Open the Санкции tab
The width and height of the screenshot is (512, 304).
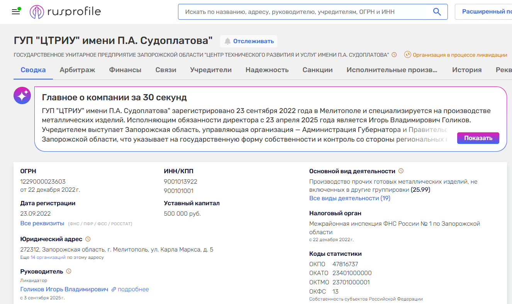click(x=317, y=70)
